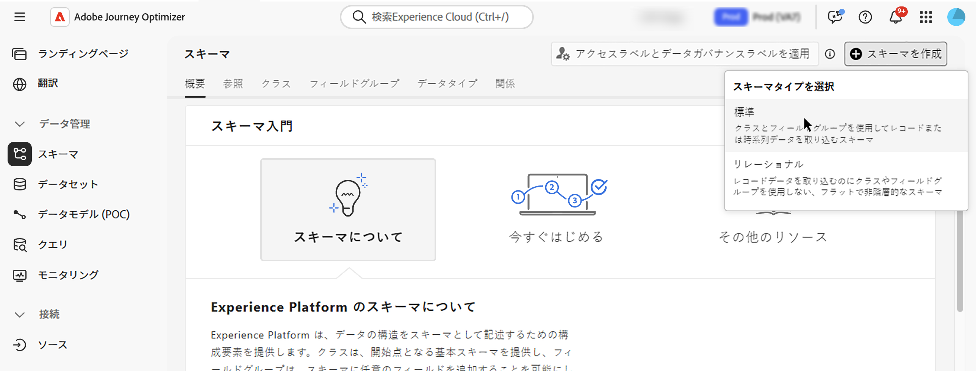Switch to the 概要 tab

click(195, 84)
